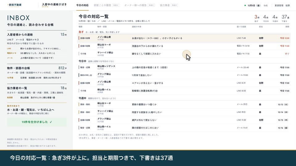Click property サンハイツ緑山 305号室
Image resolution: width=296 pixels, height=166 pixels.
click(x=105, y=53)
